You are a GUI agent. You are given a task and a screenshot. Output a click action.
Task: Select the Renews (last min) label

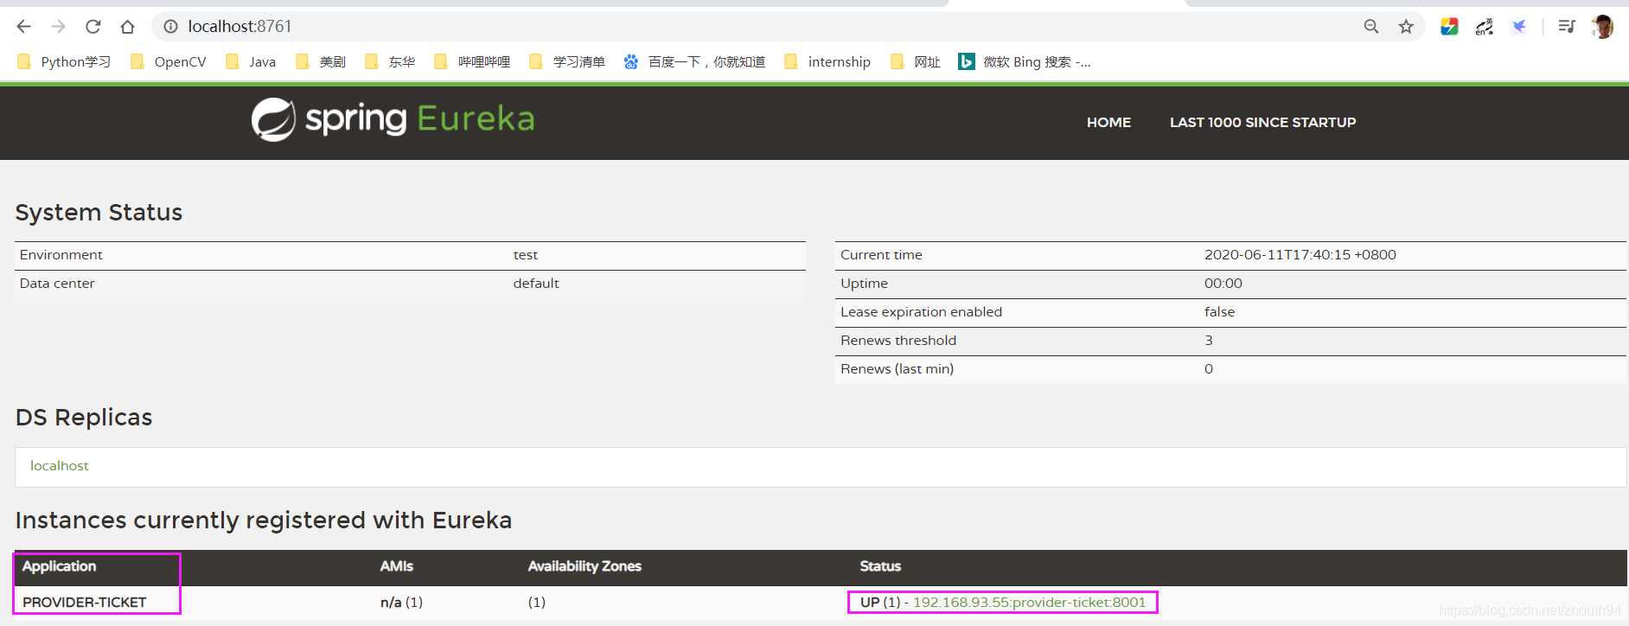point(898,369)
